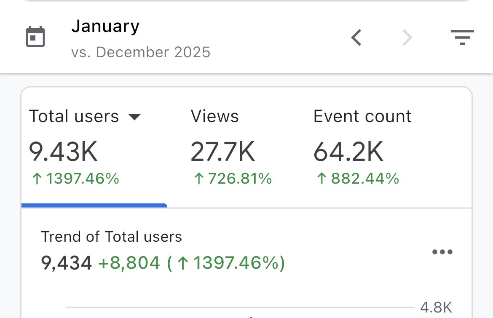The height and width of the screenshot is (318, 493).
Task: Tap the 27.7K views value
Action: [222, 152]
